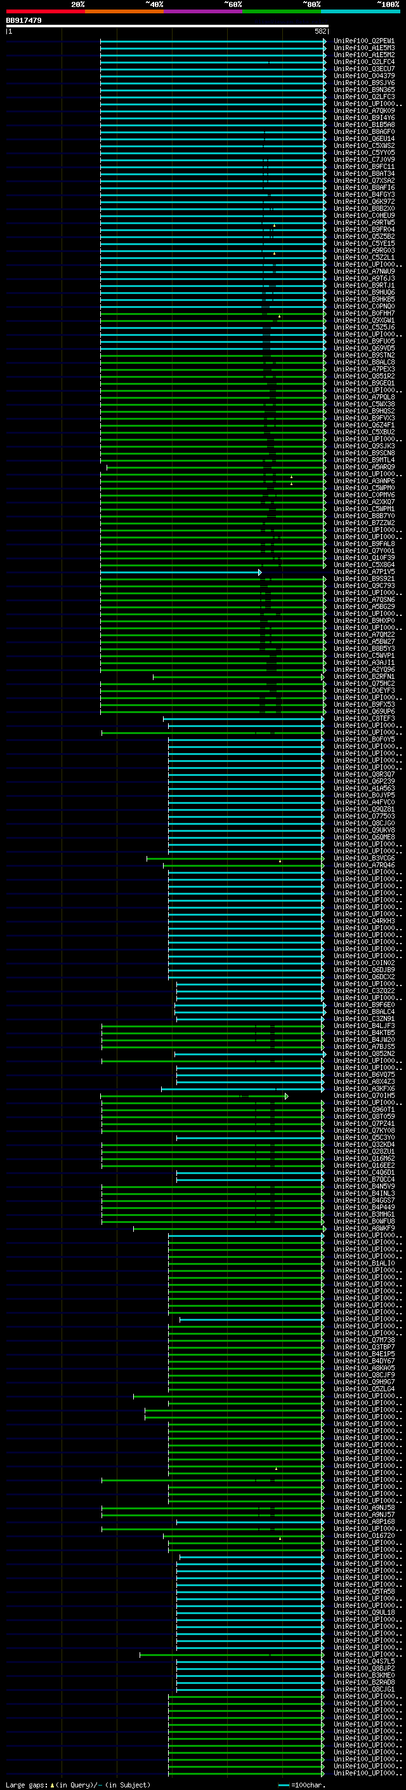Screen dimensions: 406x1790
Task: Select the UniRef100_B9HKB5 label
Action: tap(364, 300)
